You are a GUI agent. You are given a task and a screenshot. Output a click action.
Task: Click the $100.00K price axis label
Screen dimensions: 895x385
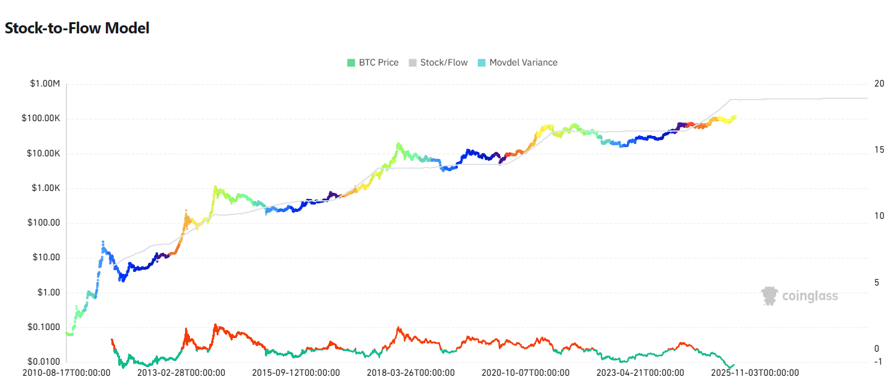(x=40, y=119)
